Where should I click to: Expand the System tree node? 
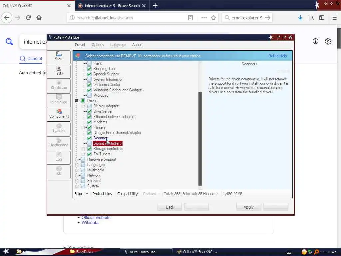(77, 186)
